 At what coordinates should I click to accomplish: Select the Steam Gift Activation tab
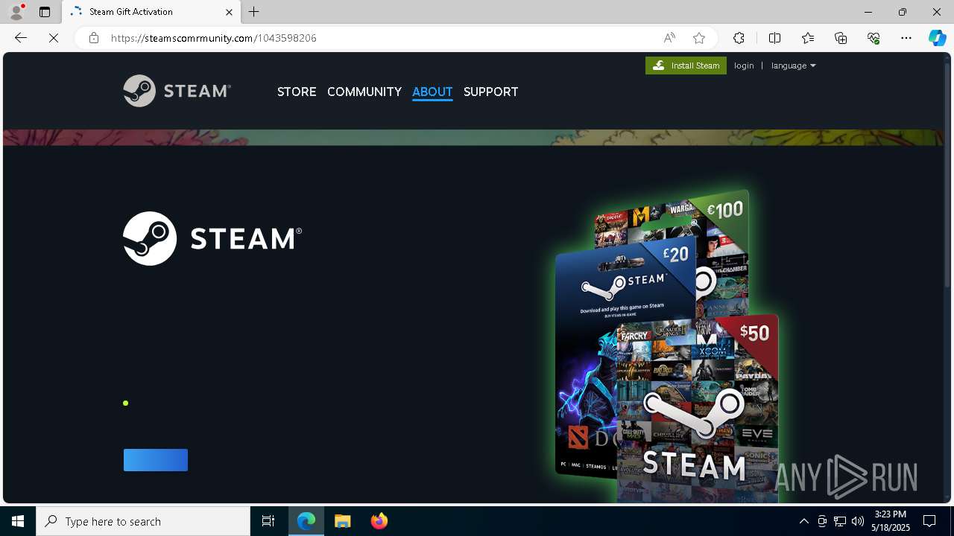150,12
